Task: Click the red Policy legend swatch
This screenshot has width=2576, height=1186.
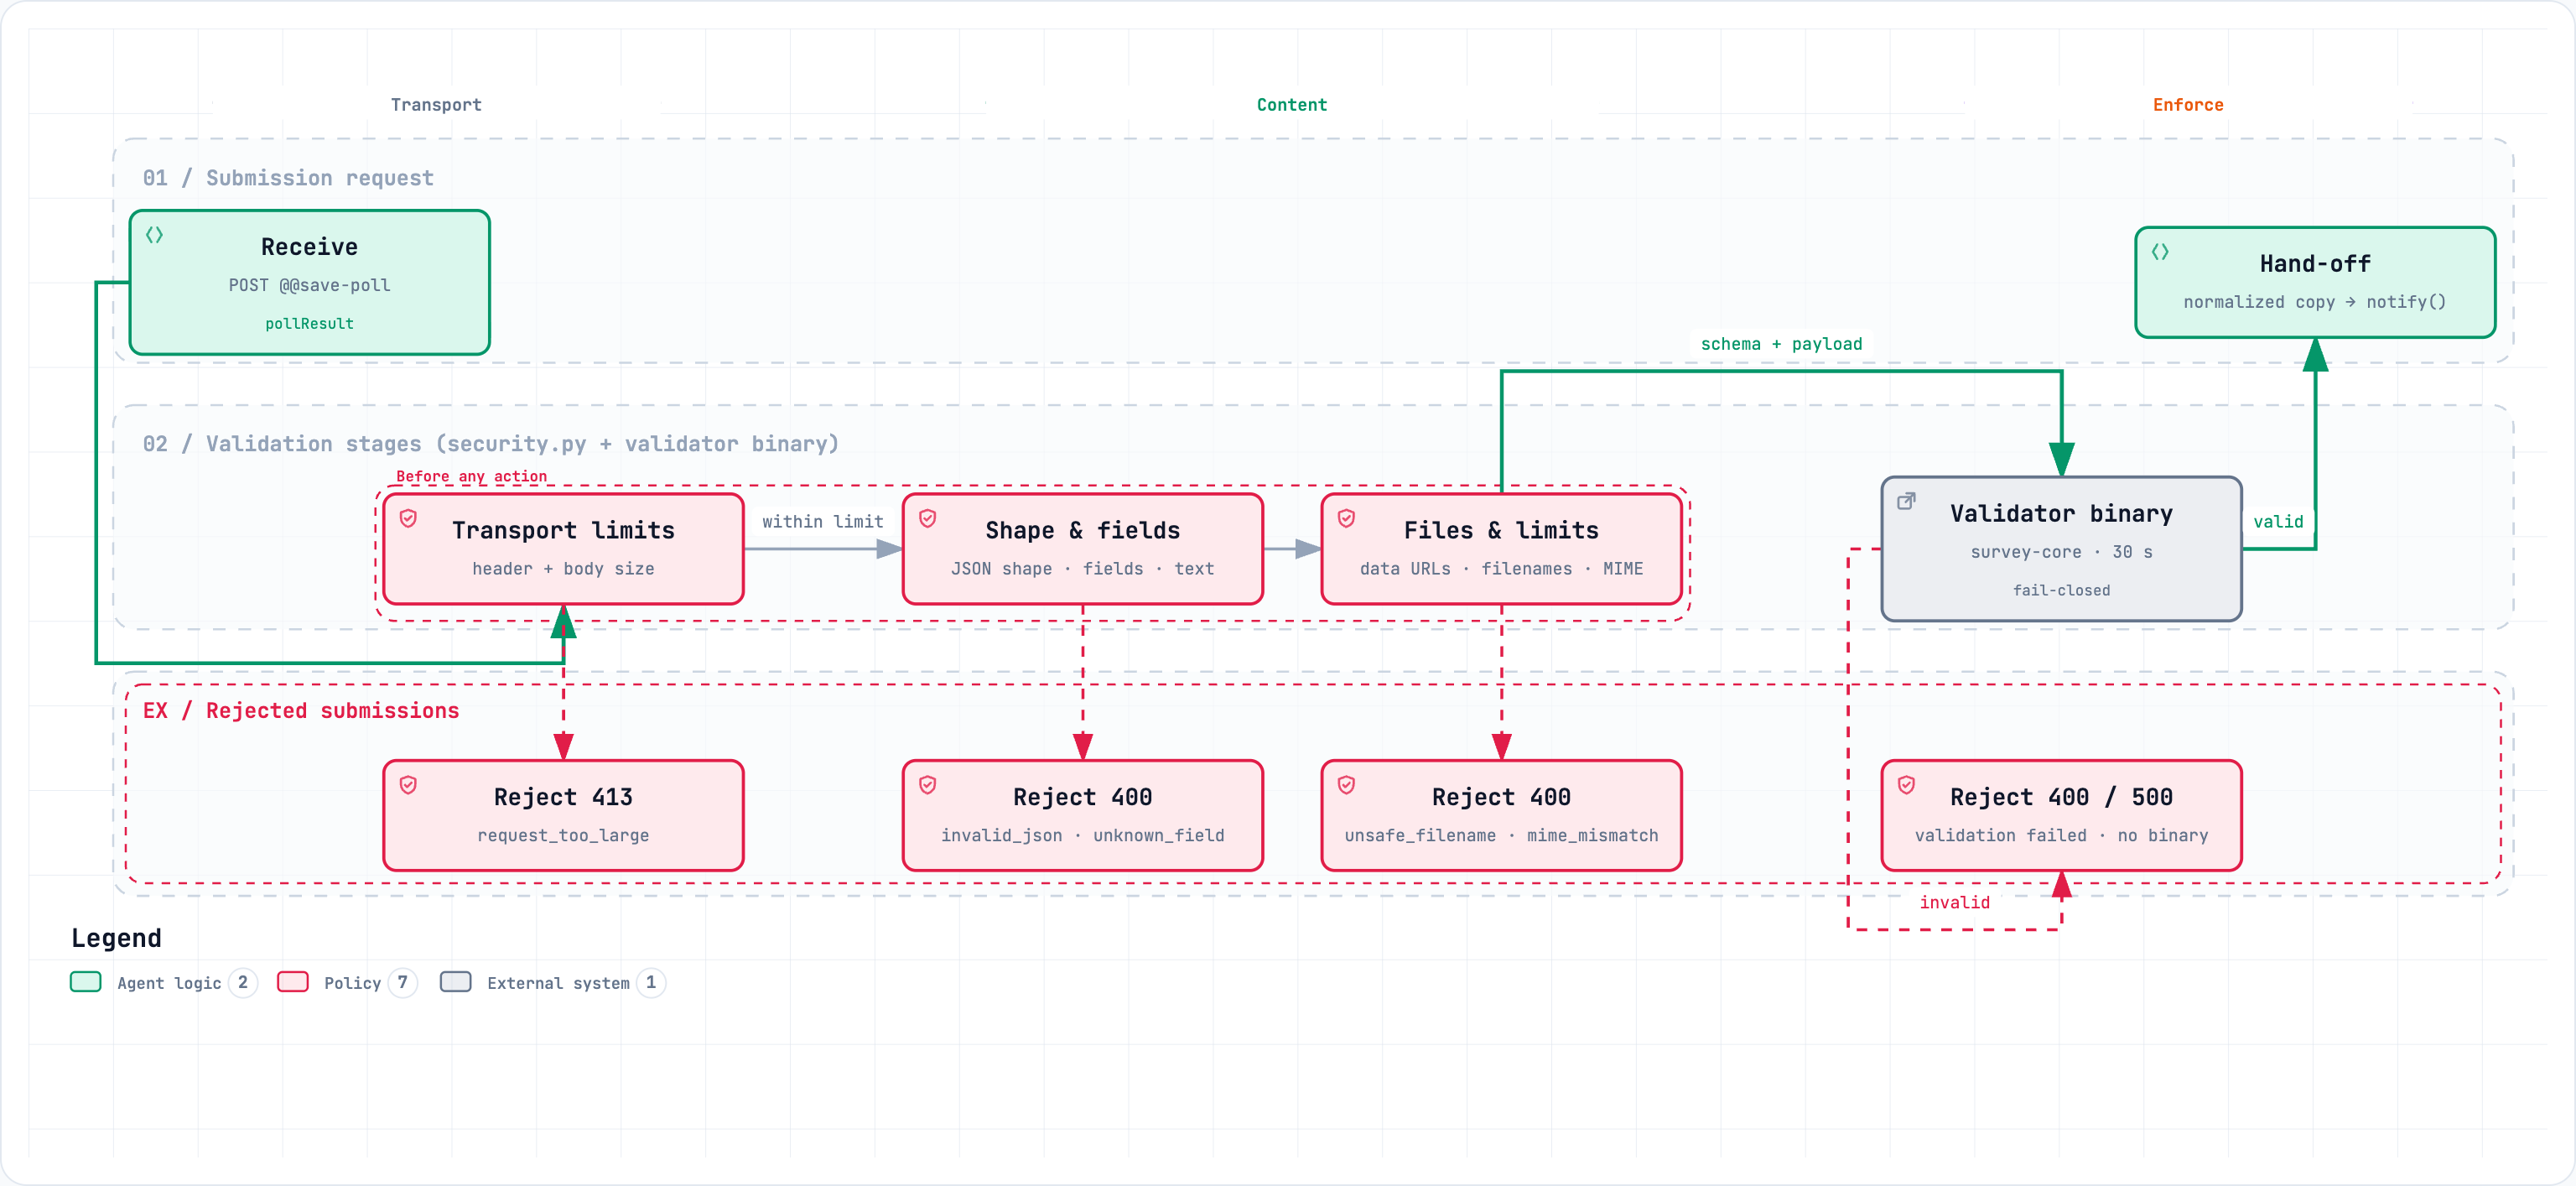Action: click(293, 982)
